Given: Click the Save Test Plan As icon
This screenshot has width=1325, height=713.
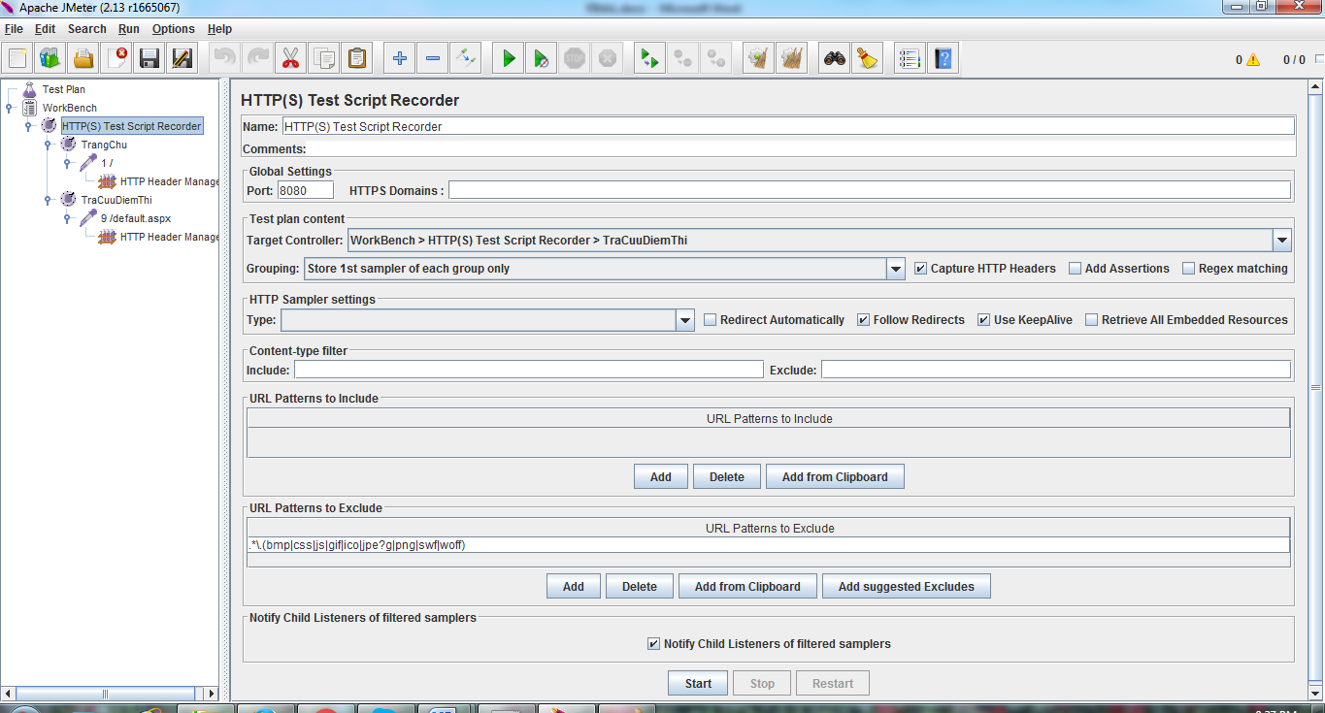Looking at the screenshot, I should 182,59.
